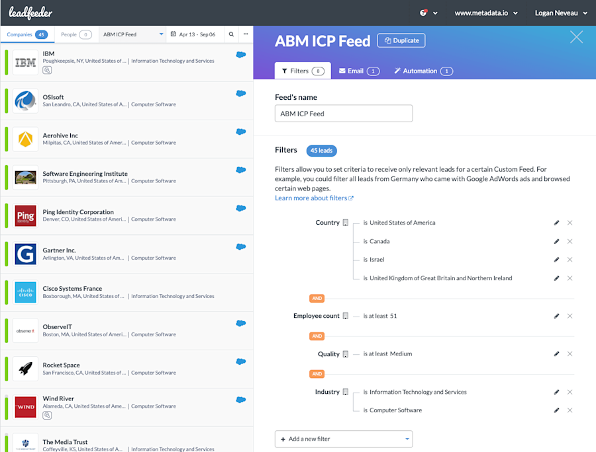Click the 45 leads badge

coord(321,151)
